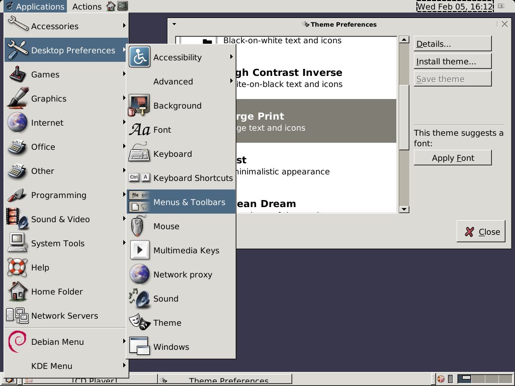This screenshot has width=515, height=386.
Task: Click the Windows icon in submenu
Action: click(x=139, y=346)
